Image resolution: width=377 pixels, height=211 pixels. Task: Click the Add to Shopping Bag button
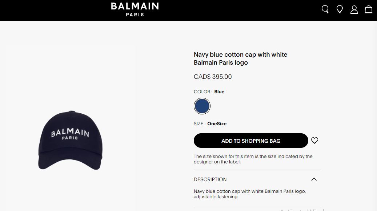(251, 141)
